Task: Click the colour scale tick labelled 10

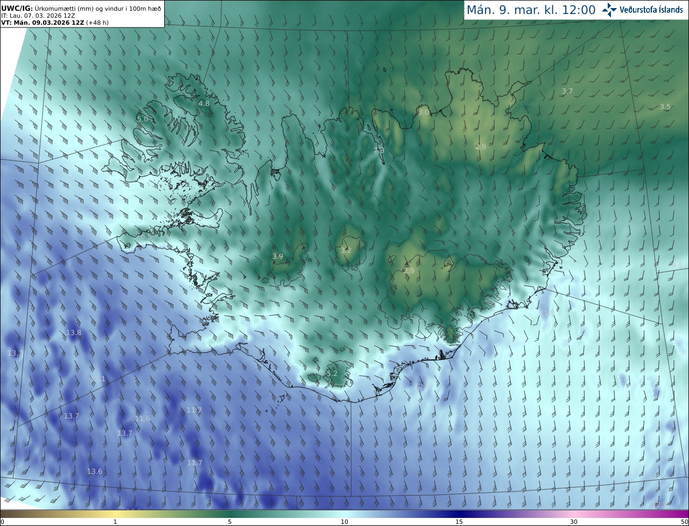Action: pos(344,522)
